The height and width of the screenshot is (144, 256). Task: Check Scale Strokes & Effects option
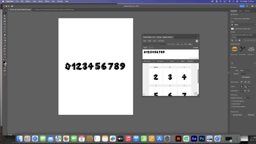(232, 106)
